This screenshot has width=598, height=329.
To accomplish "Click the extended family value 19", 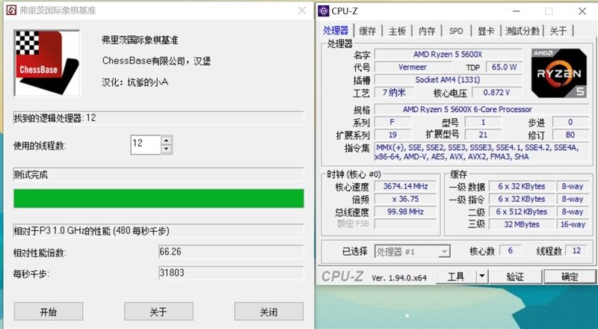I will tap(393, 135).
